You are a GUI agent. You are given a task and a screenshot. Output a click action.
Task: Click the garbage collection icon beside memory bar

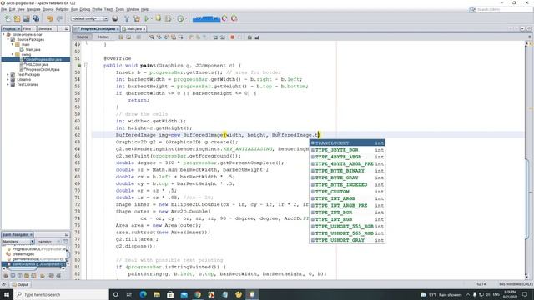pos(224,18)
